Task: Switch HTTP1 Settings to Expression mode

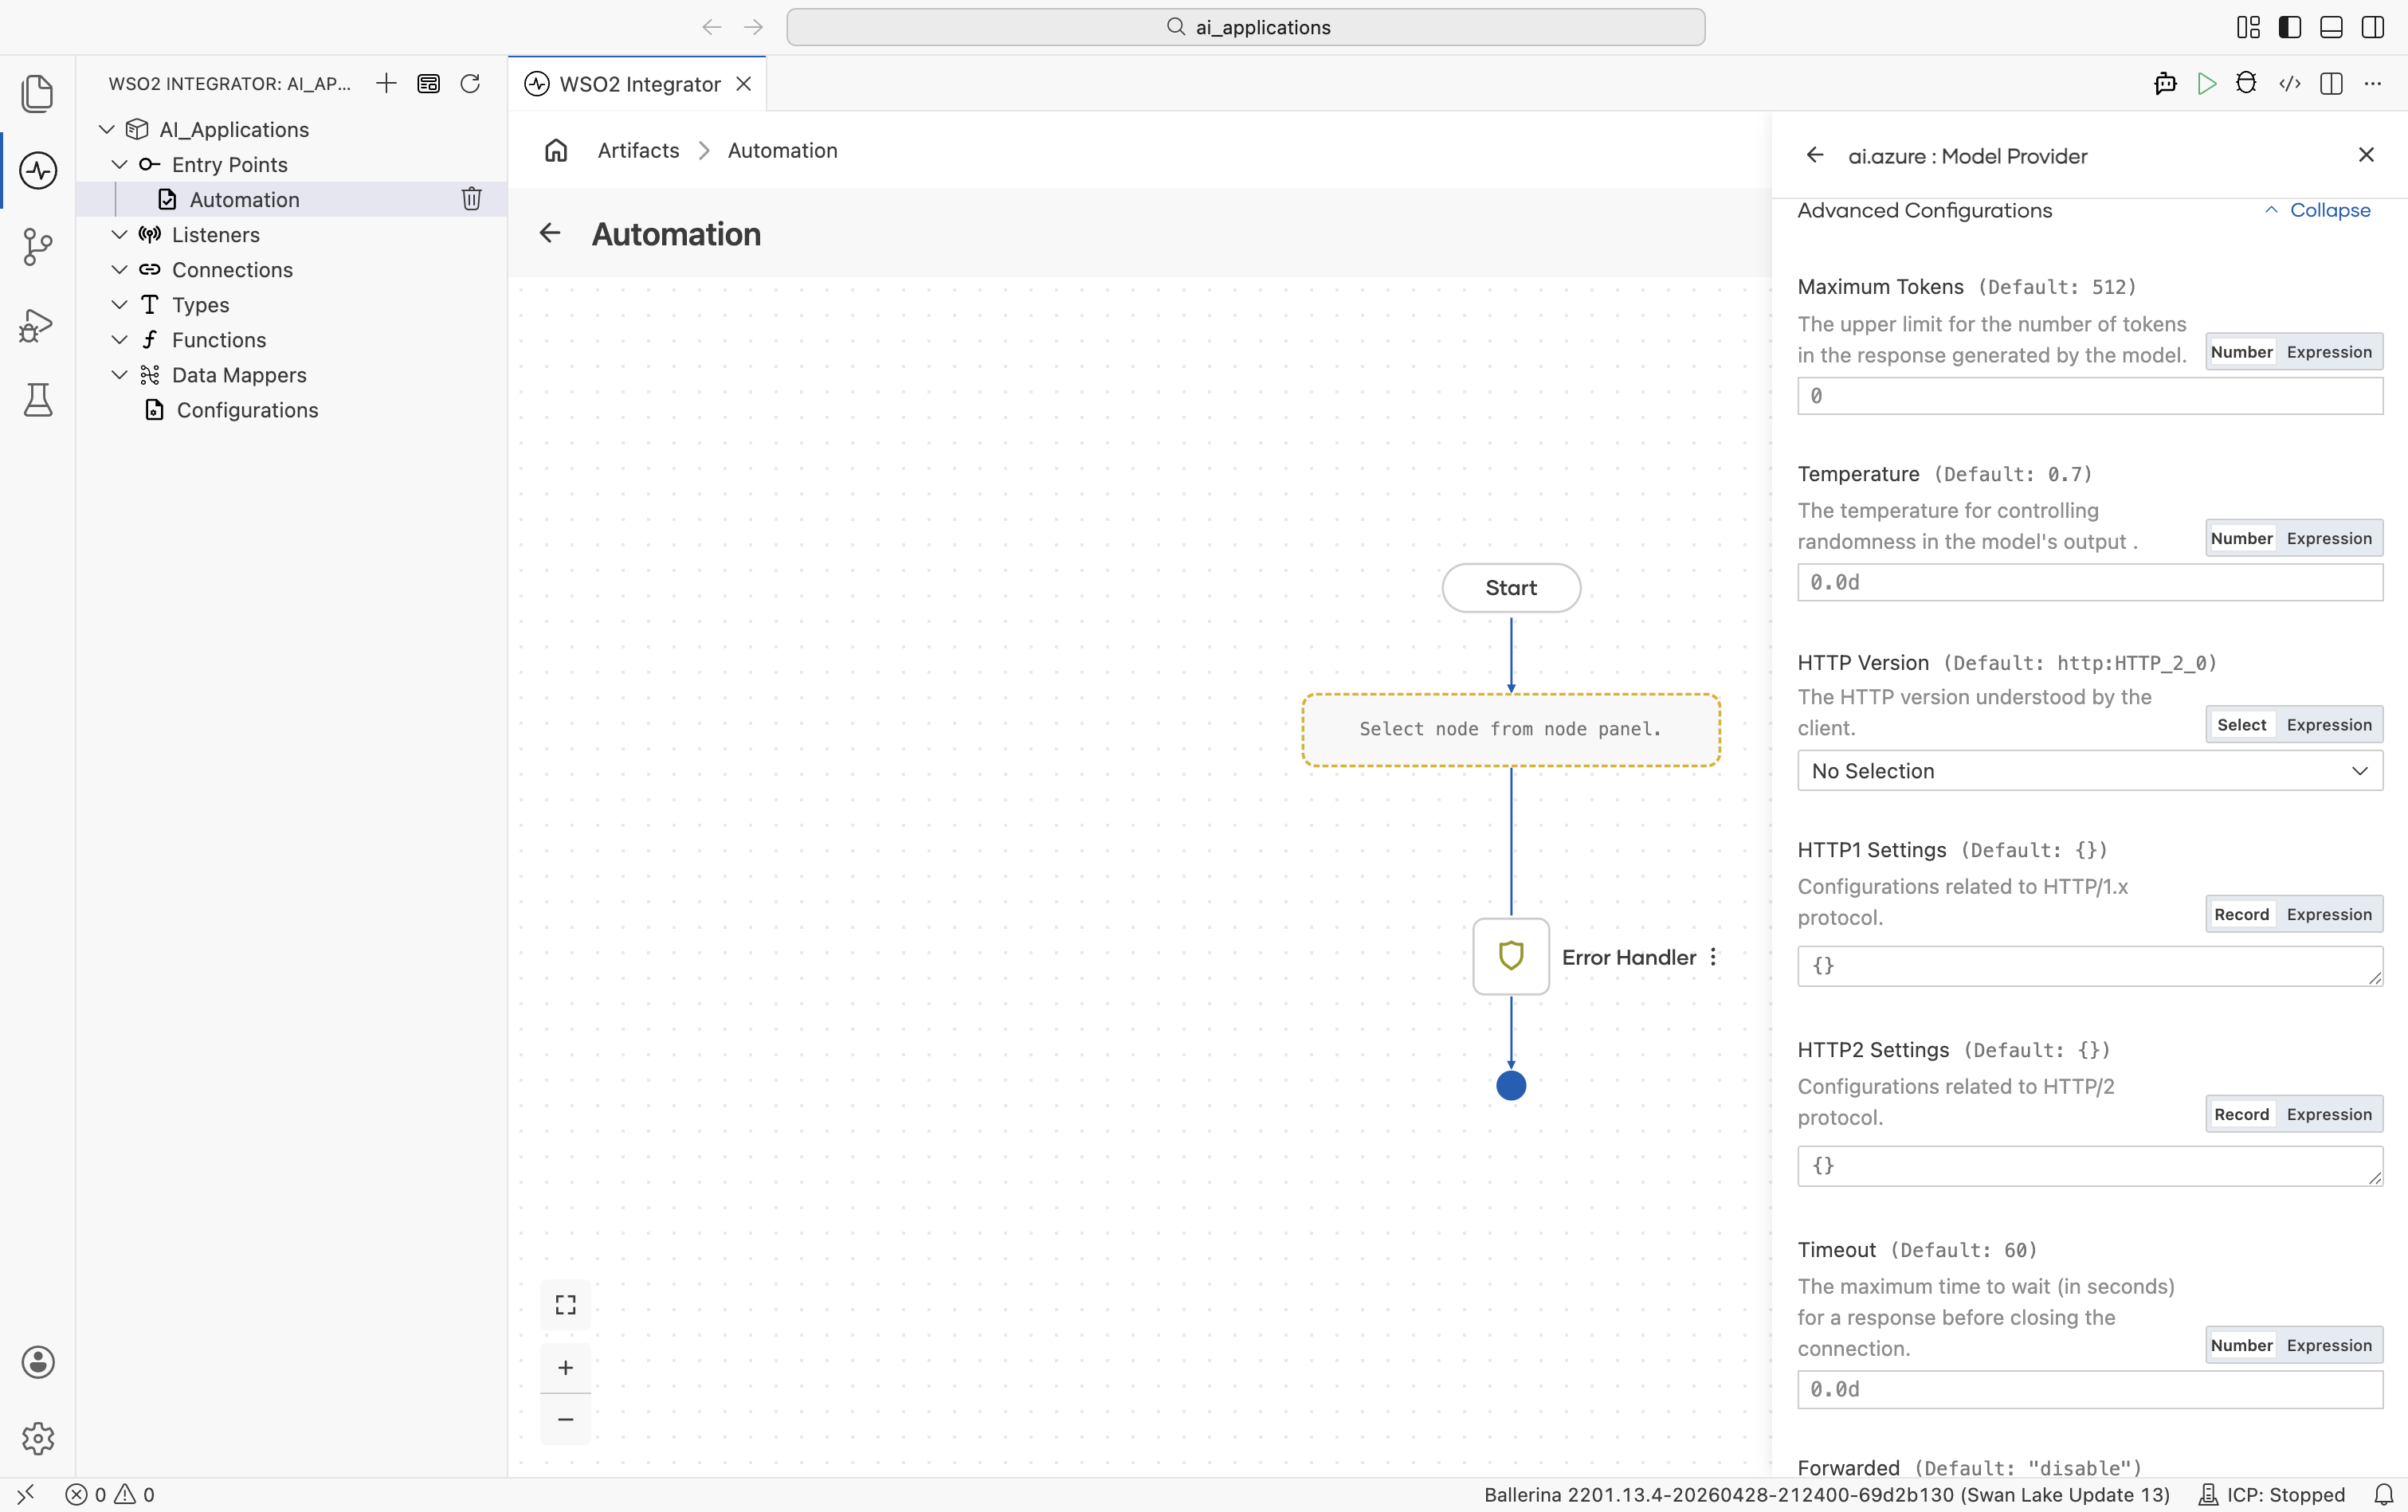Action: point(2328,914)
